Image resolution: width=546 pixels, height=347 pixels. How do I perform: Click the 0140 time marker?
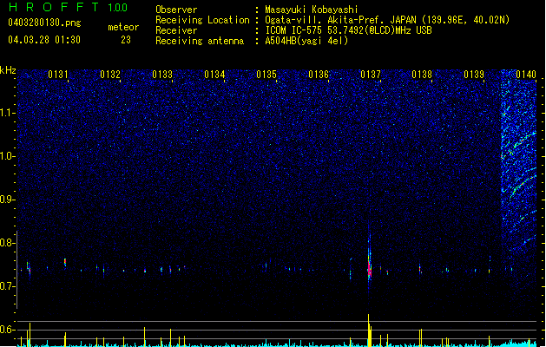(x=526, y=75)
